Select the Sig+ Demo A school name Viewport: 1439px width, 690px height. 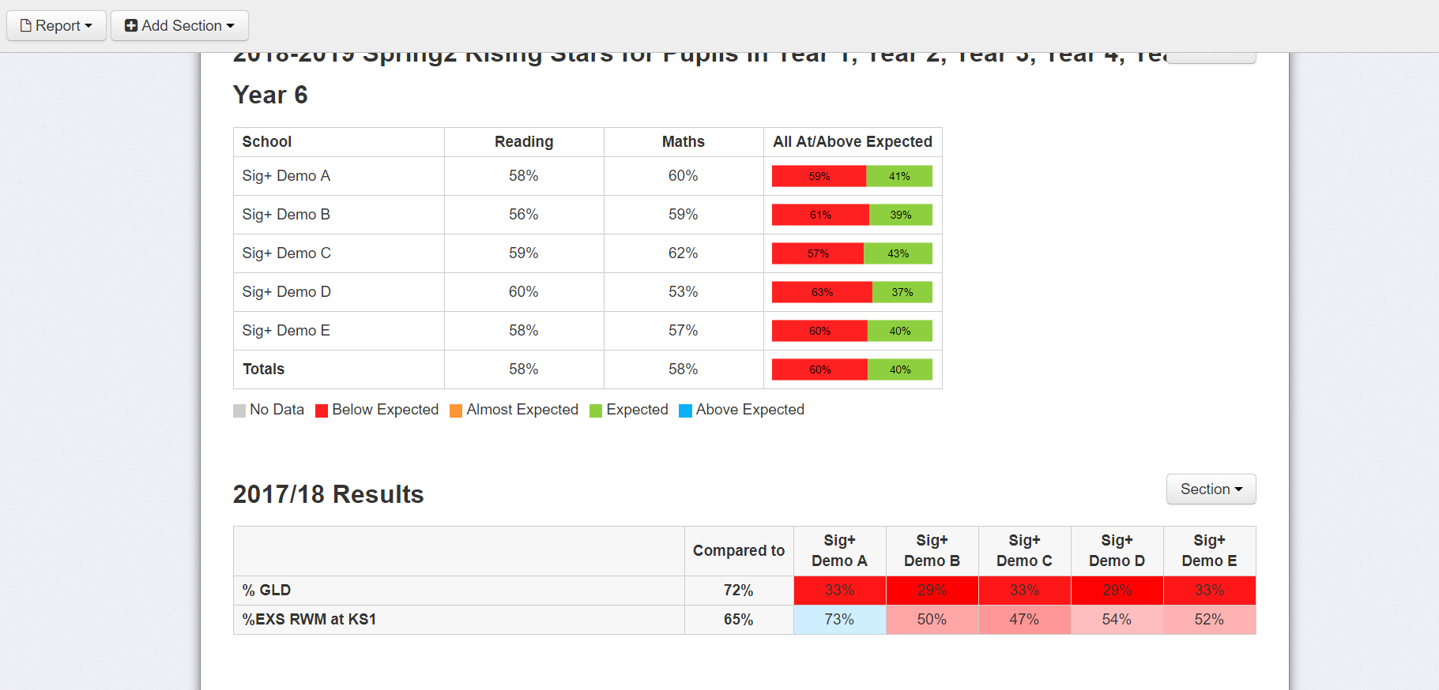tap(286, 175)
